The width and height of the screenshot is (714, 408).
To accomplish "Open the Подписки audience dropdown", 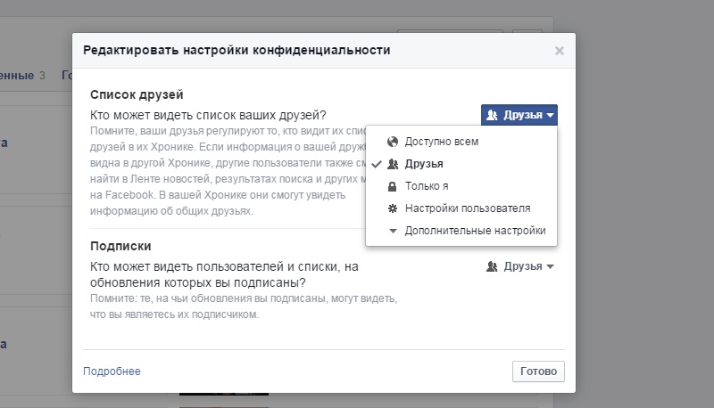I will [x=520, y=266].
